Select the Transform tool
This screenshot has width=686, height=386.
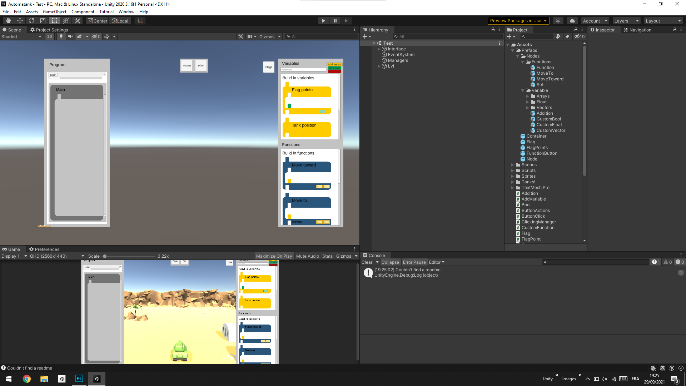click(x=66, y=21)
